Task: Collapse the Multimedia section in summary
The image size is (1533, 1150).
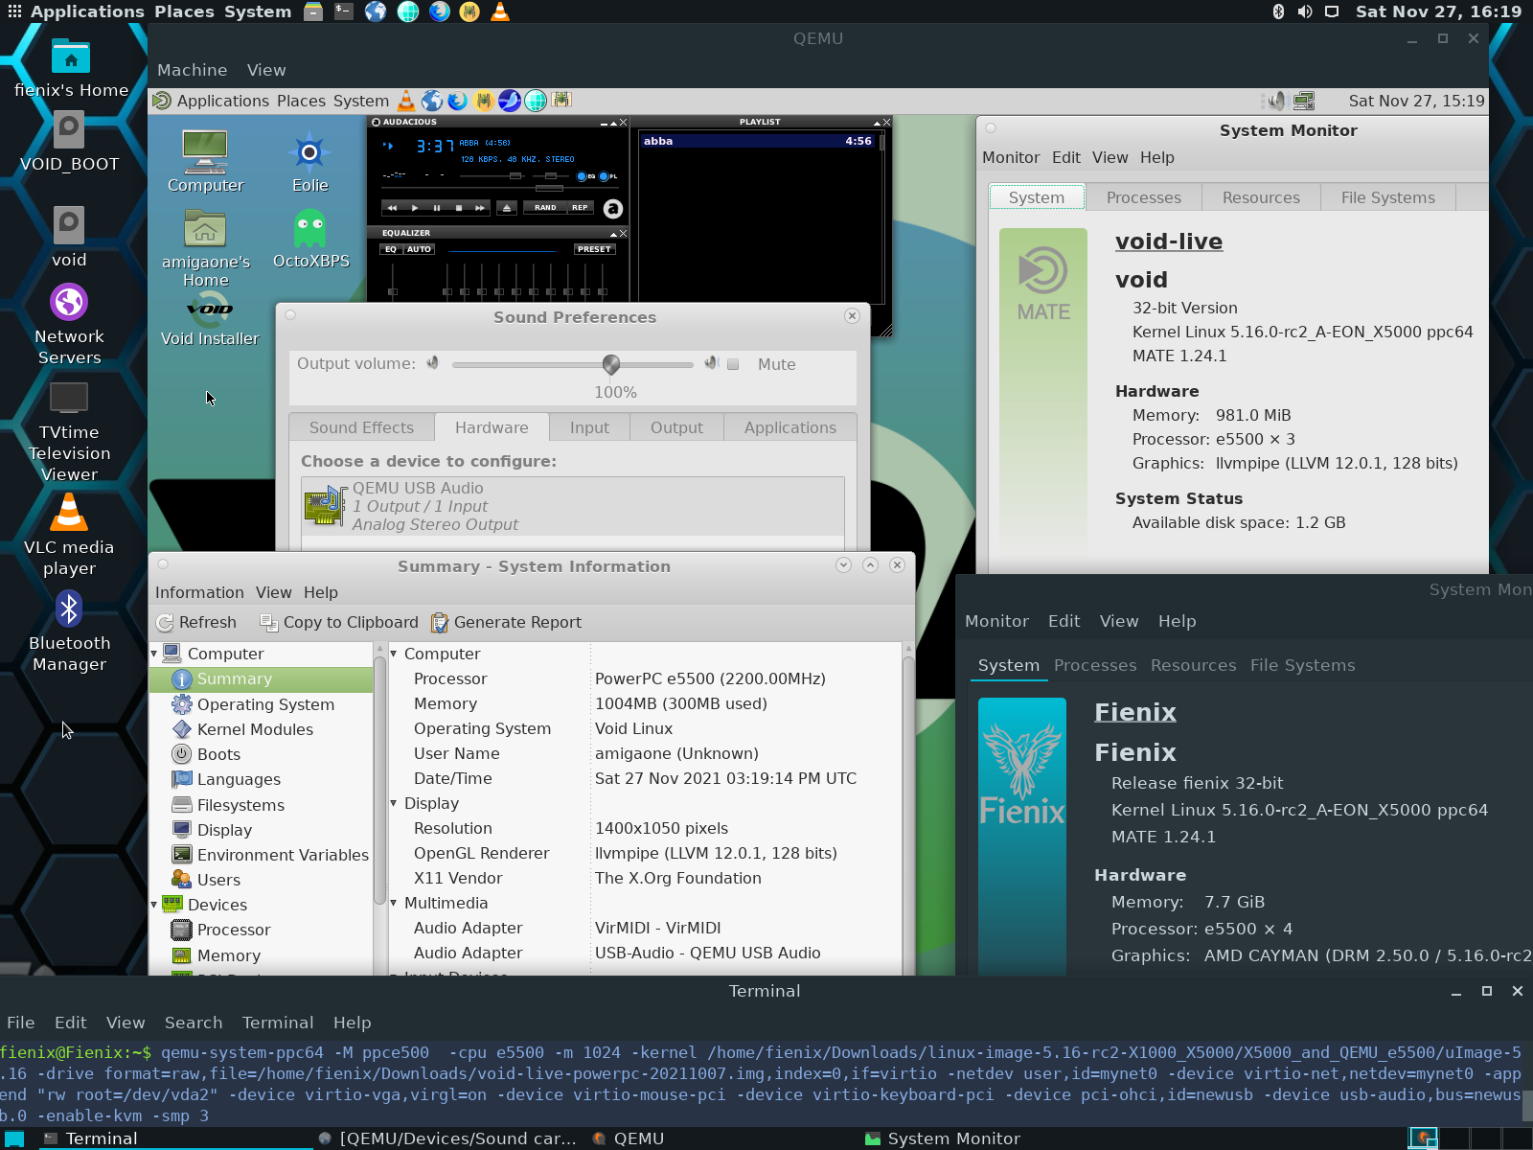Action: [394, 903]
